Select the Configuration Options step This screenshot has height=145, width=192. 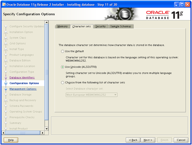tap(24, 83)
